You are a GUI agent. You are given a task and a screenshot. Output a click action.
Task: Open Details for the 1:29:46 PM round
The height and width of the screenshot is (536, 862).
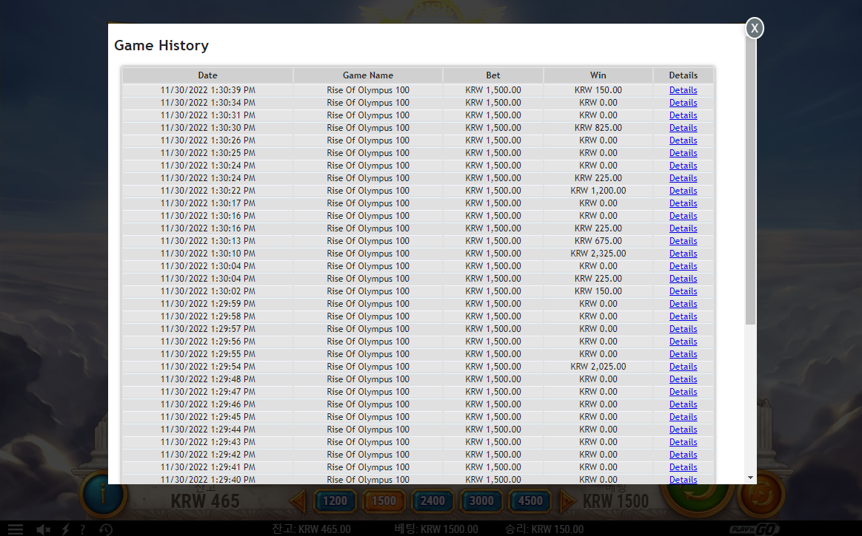click(684, 404)
